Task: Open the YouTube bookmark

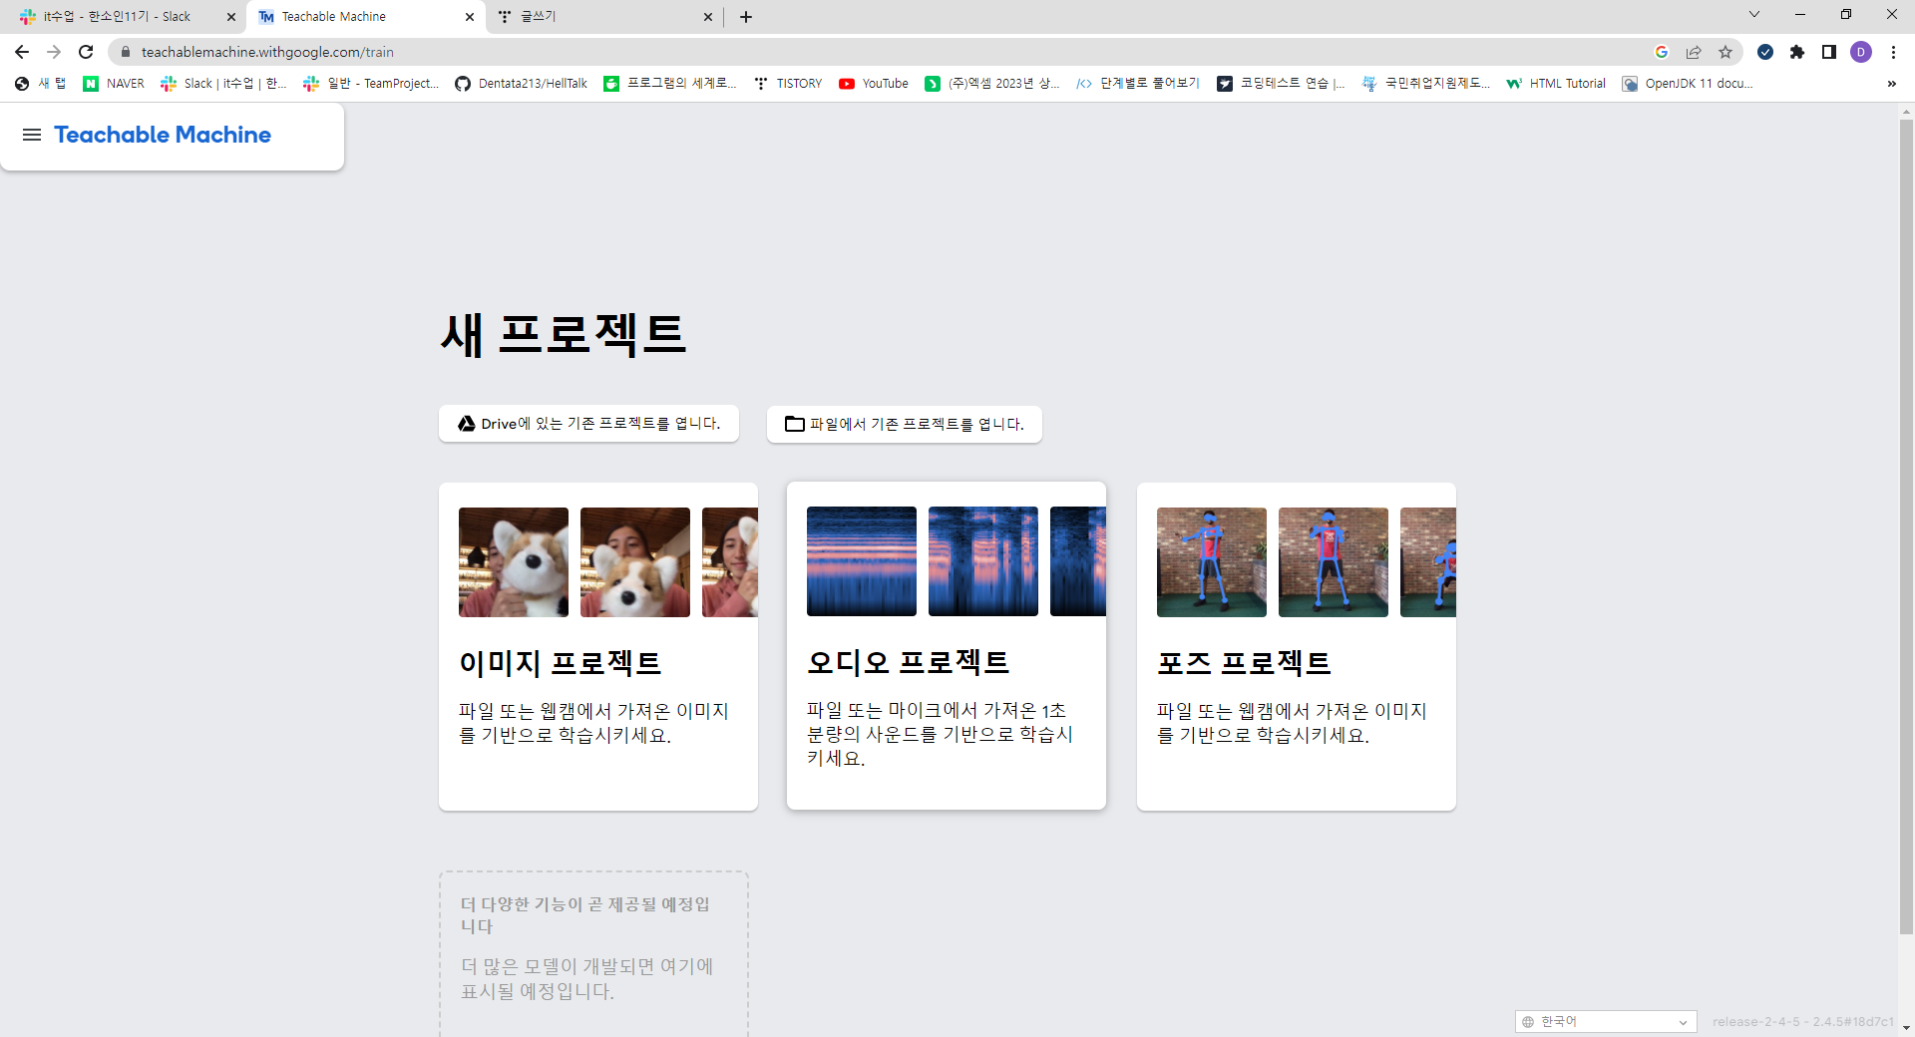Action: tap(874, 84)
